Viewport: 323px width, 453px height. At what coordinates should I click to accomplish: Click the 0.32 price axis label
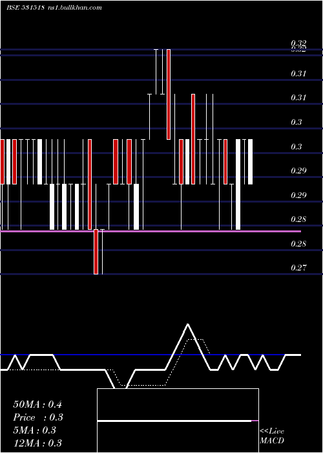(x=298, y=44)
